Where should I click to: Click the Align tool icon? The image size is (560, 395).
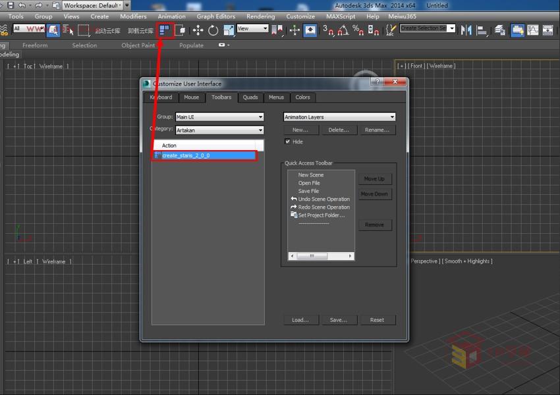click(482, 30)
